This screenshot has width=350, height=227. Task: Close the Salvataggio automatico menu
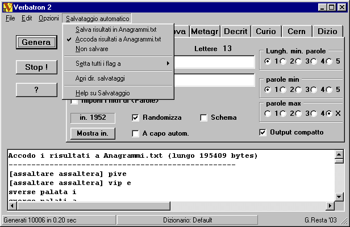[97, 19]
